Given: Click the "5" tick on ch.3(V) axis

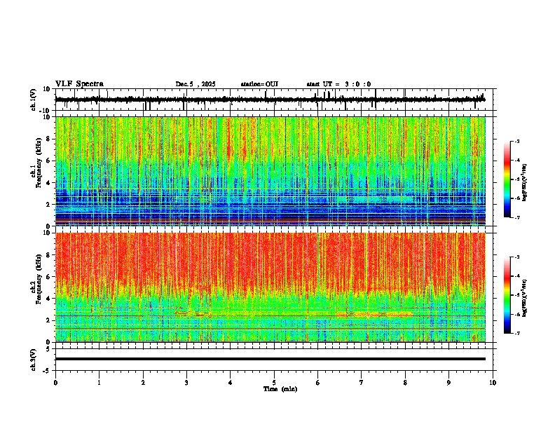Looking at the screenshot, I should [49, 348].
